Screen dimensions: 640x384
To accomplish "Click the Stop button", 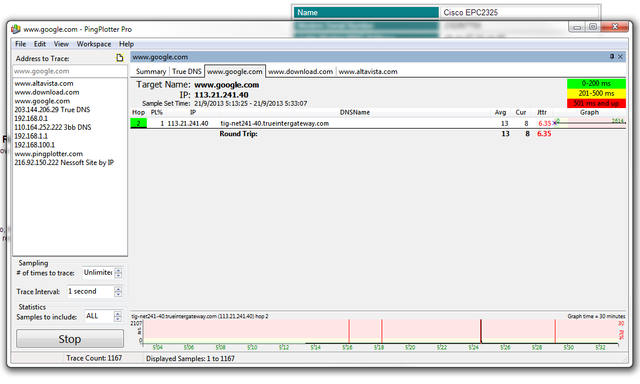I will coord(70,339).
